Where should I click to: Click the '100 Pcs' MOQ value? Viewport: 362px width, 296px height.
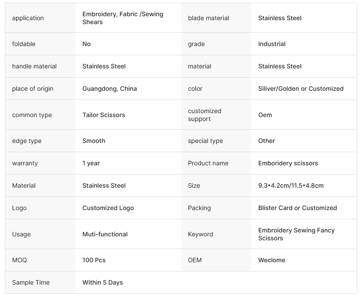click(x=94, y=260)
